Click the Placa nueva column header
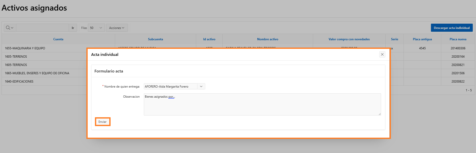Image resolution: width=476 pixels, height=153 pixels. click(x=458, y=39)
